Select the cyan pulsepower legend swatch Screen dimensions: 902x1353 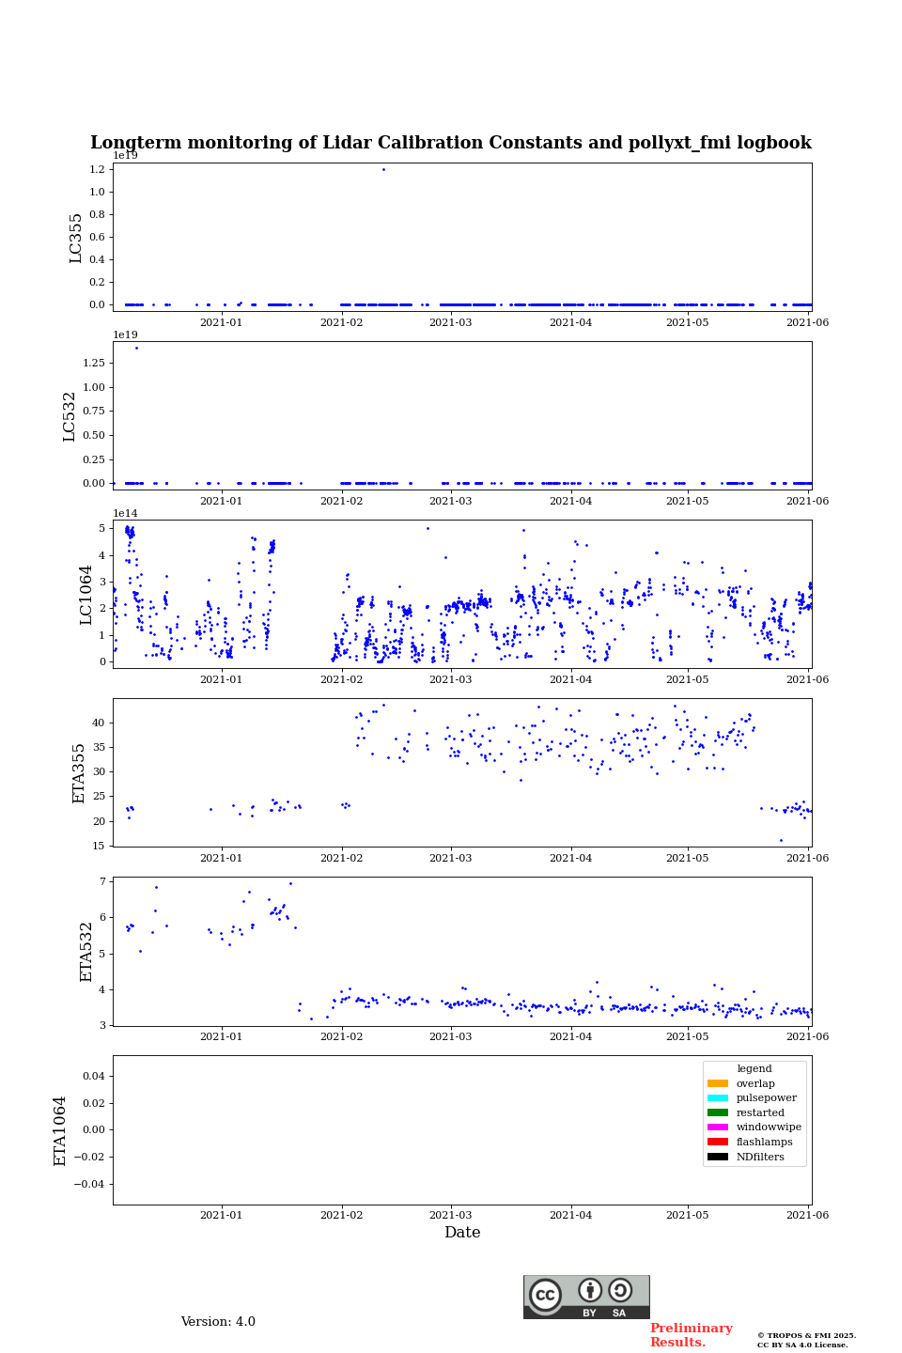pos(718,1097)
